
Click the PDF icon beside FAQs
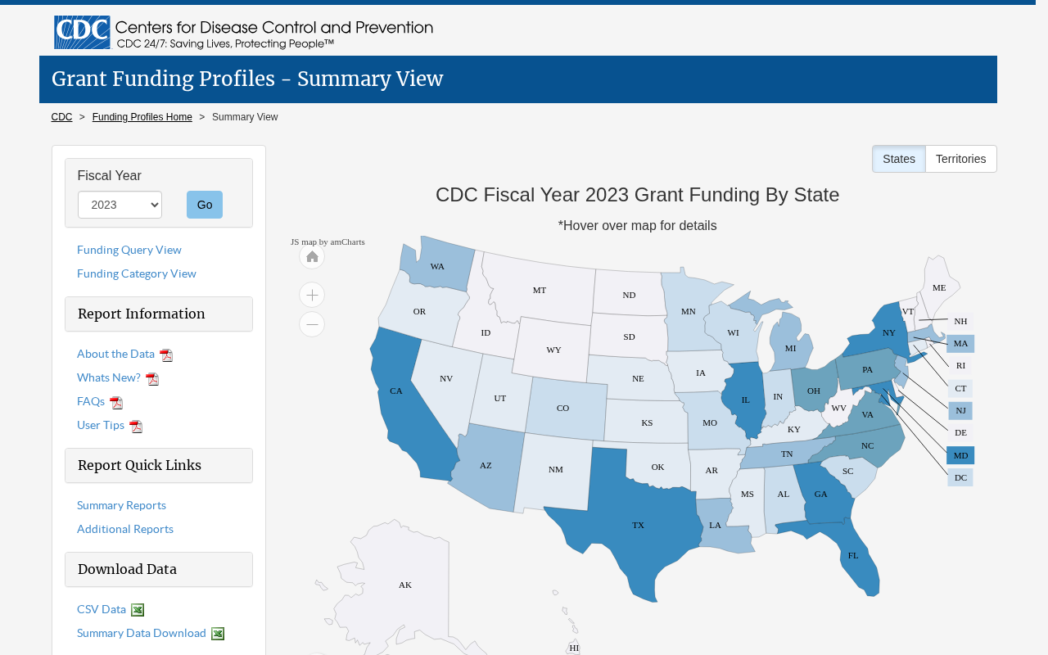(x=116, y=403)
